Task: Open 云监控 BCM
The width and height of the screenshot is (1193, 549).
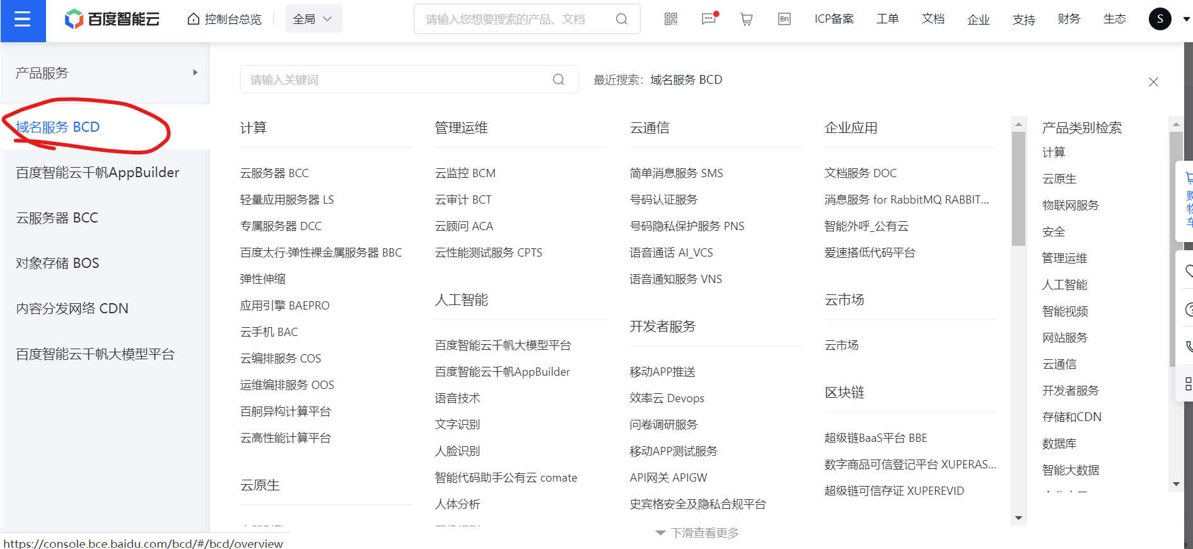Action: [465, 173]
